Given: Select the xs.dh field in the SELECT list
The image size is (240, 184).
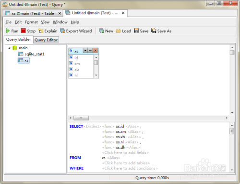Looking at the screenshot, I should [x=120, y=147].
